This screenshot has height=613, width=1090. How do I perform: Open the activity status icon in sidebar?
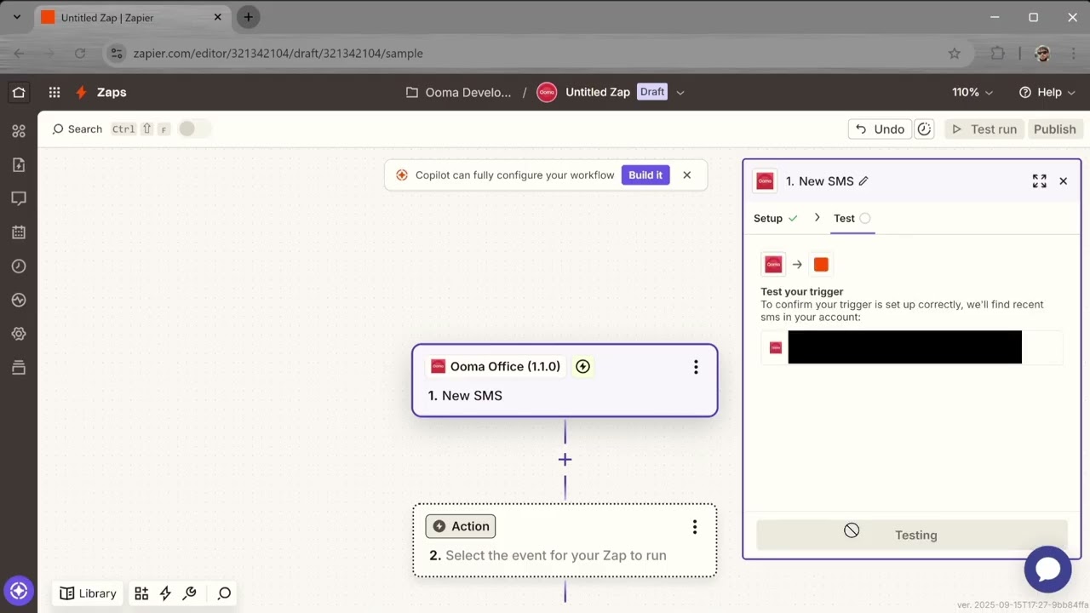point(19,301)
